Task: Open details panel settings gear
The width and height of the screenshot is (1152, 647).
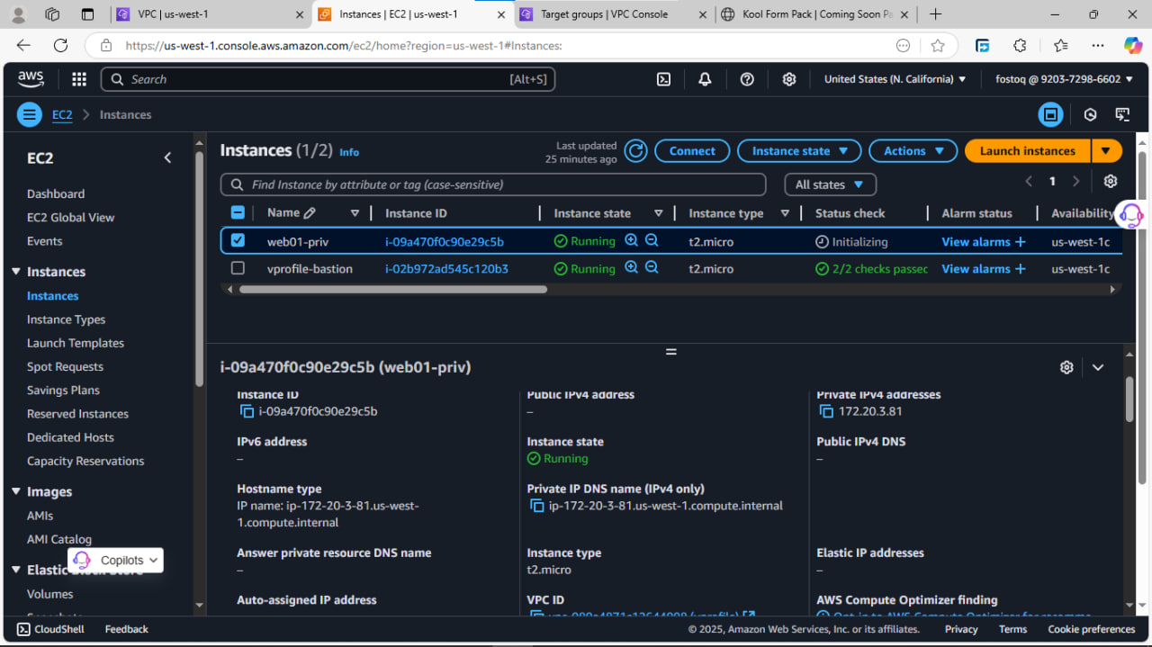Action: point(1066,367)
